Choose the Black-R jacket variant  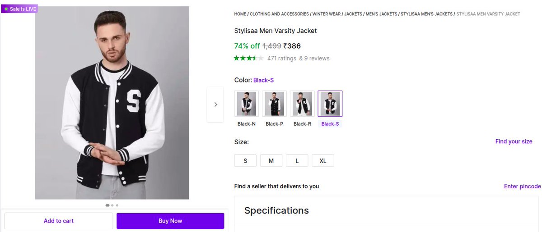[x=302, y=104]
